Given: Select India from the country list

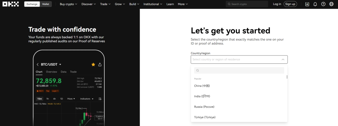Looking at the screenshot, I should (239, 96).
